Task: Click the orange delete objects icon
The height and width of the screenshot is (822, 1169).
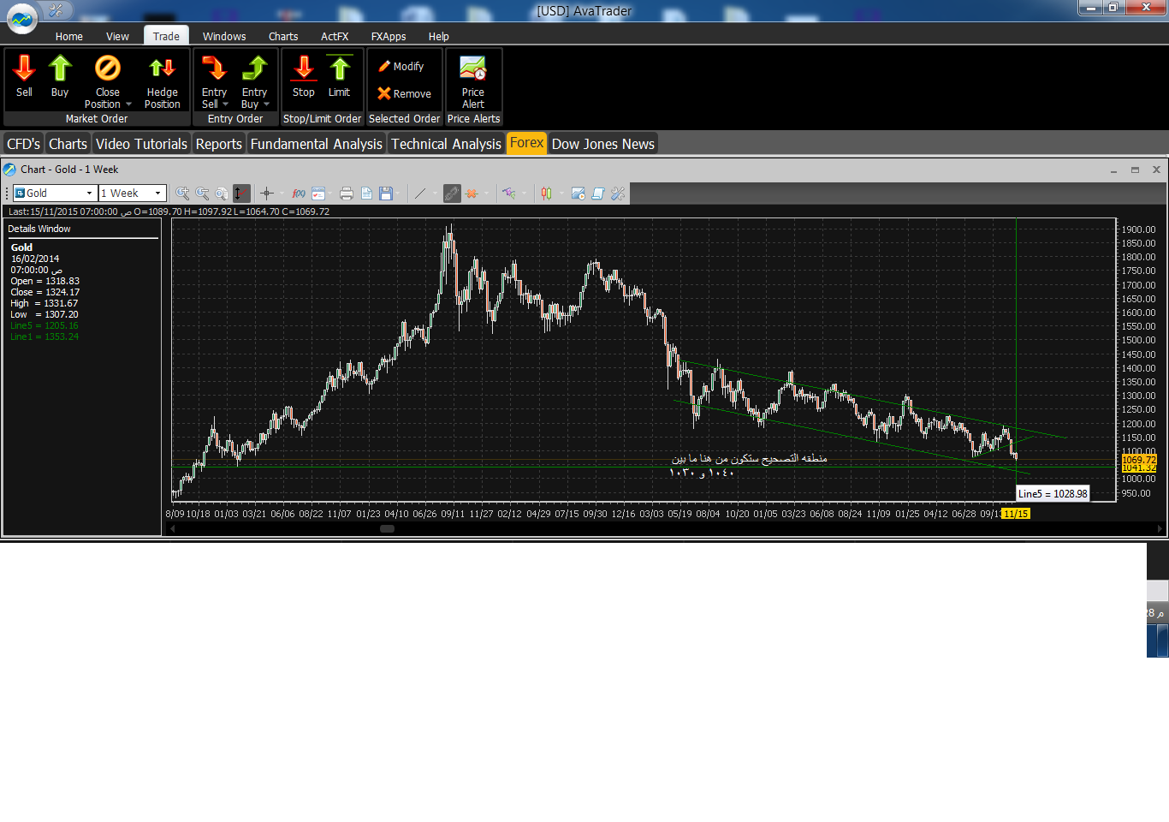Action: pos(472,194)
